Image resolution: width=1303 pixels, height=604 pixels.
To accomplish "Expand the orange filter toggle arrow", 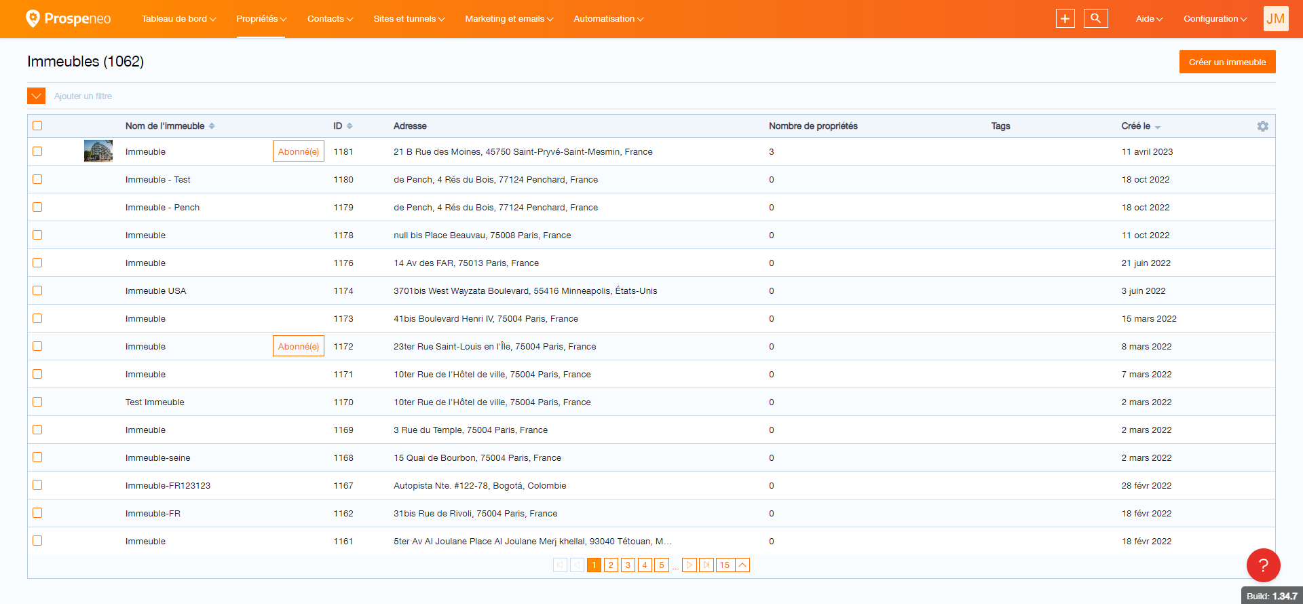I will tap(36, 96).
